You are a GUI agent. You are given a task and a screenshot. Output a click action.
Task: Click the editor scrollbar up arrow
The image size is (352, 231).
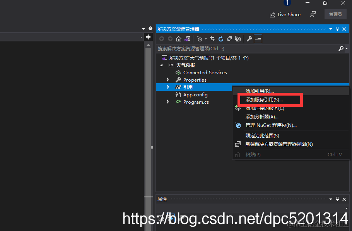(x=148, y=45)
